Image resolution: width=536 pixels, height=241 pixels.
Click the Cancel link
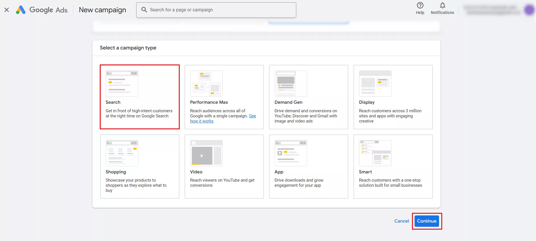(x=402, y=221)
